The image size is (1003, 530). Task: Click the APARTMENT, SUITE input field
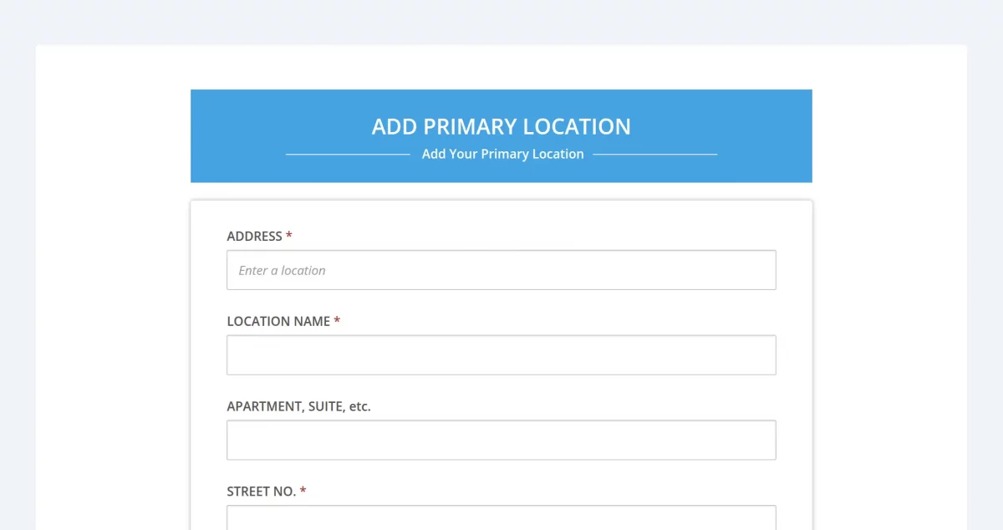(x=501, y=439)
